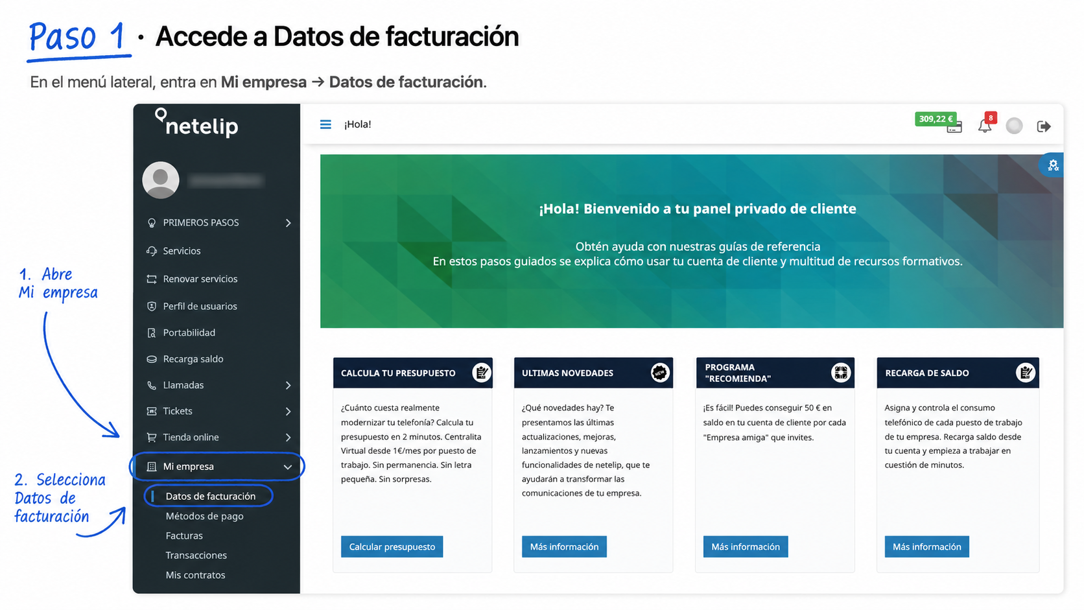1084x610 pixels.
Task: Click the top bar user avatar
Action: coord(1014,126)
